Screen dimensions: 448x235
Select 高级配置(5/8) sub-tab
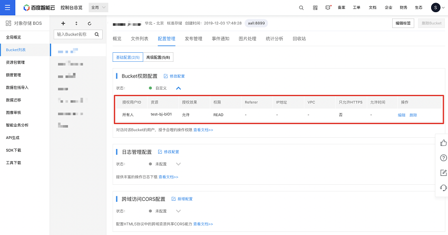click(x=158, y=57)
